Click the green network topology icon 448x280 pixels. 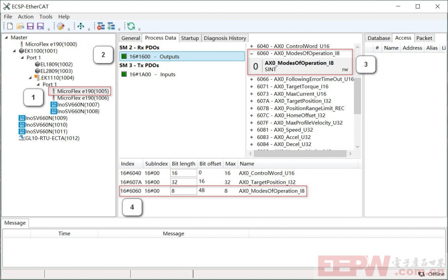point(81,26)
